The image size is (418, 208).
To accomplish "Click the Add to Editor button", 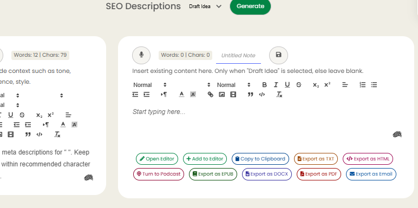I will point(205,159).
